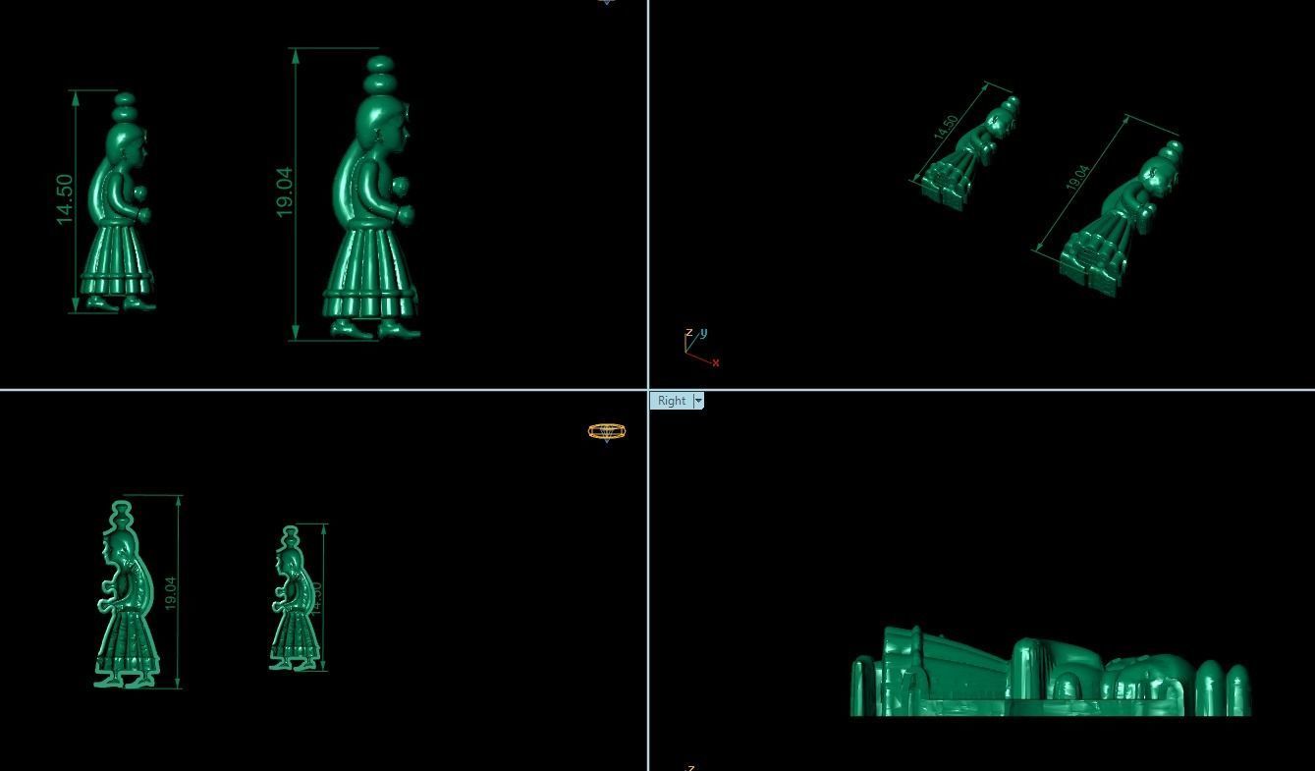Select the side-profile relief in the Right viewport
The image size is (1315, 771).
1050,673
